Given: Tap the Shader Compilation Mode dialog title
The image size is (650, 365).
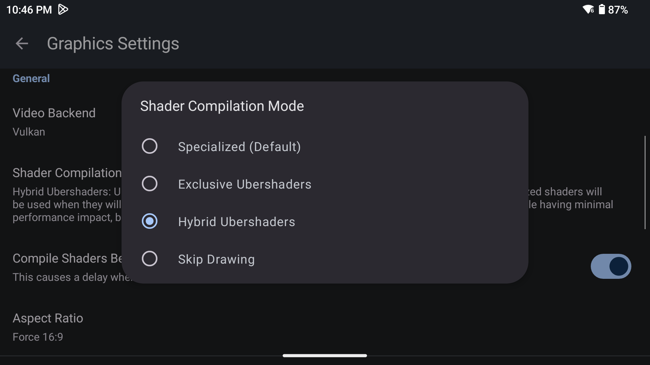Looking at the screenshot, I should coord(222,106).
